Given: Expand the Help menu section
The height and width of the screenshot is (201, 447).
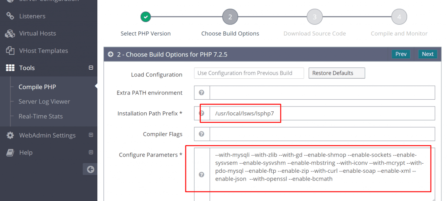Looking at the screenshot, I should [91, 152].
